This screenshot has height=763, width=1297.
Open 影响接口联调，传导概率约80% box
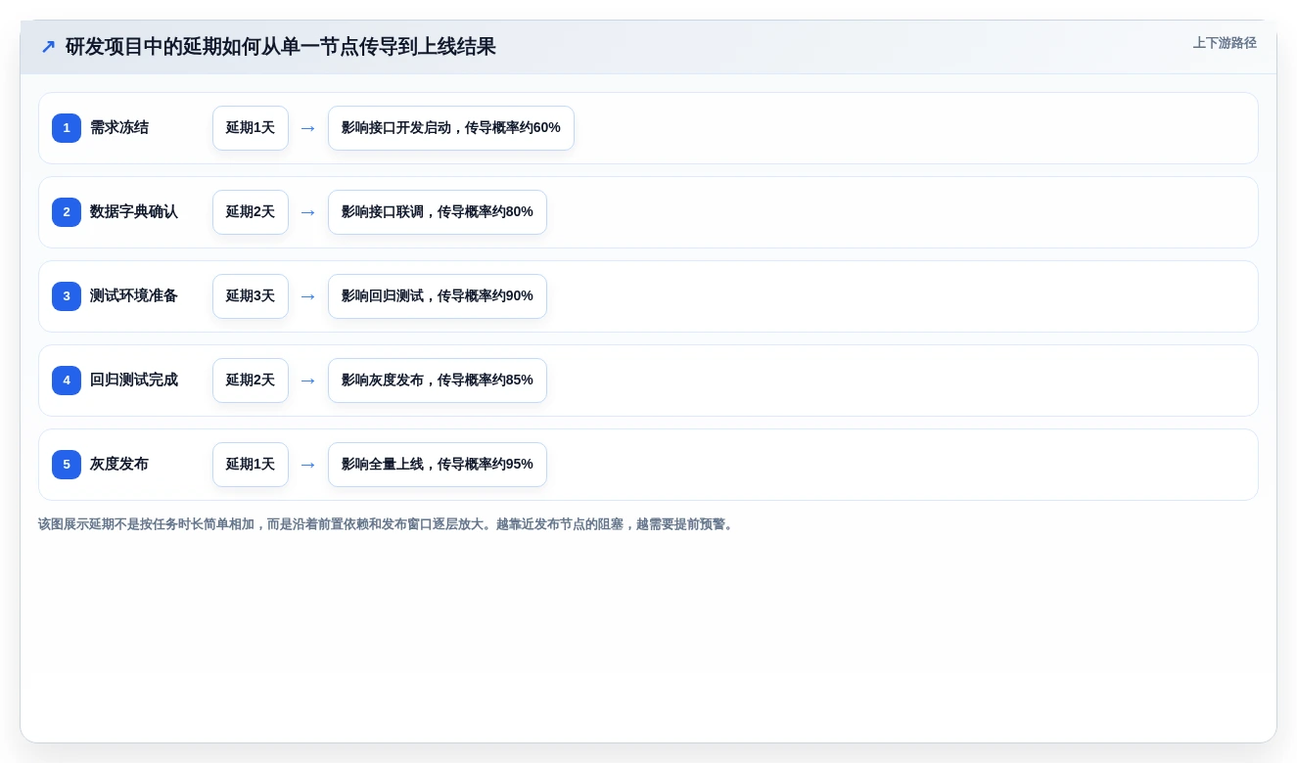point(438,212)
